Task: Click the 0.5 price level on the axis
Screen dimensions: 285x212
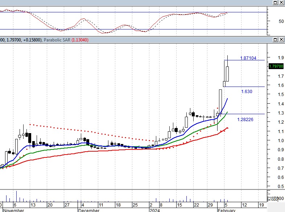Action: coord(271,187)
